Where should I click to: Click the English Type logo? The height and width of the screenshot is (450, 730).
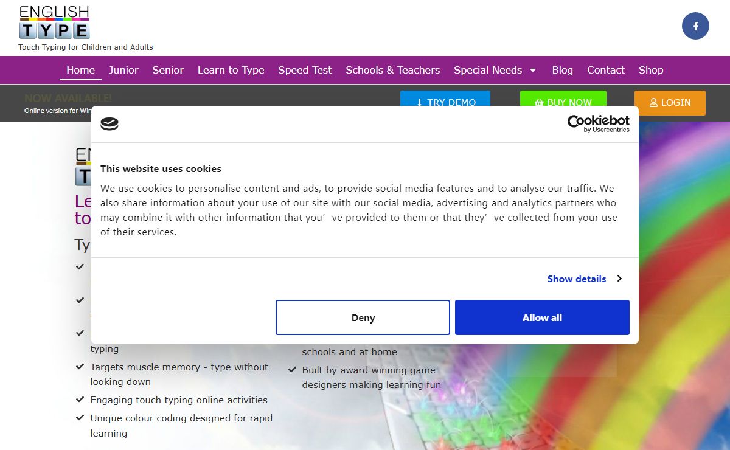click(x=55, y=22)
